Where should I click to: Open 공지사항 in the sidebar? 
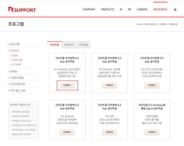click(x=15, y=44)
